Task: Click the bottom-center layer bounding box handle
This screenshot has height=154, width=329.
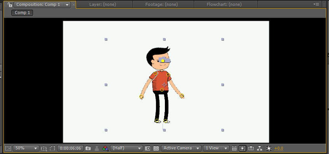Action: tap(164, 130)
